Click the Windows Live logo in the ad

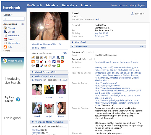(x=5, y=61)
